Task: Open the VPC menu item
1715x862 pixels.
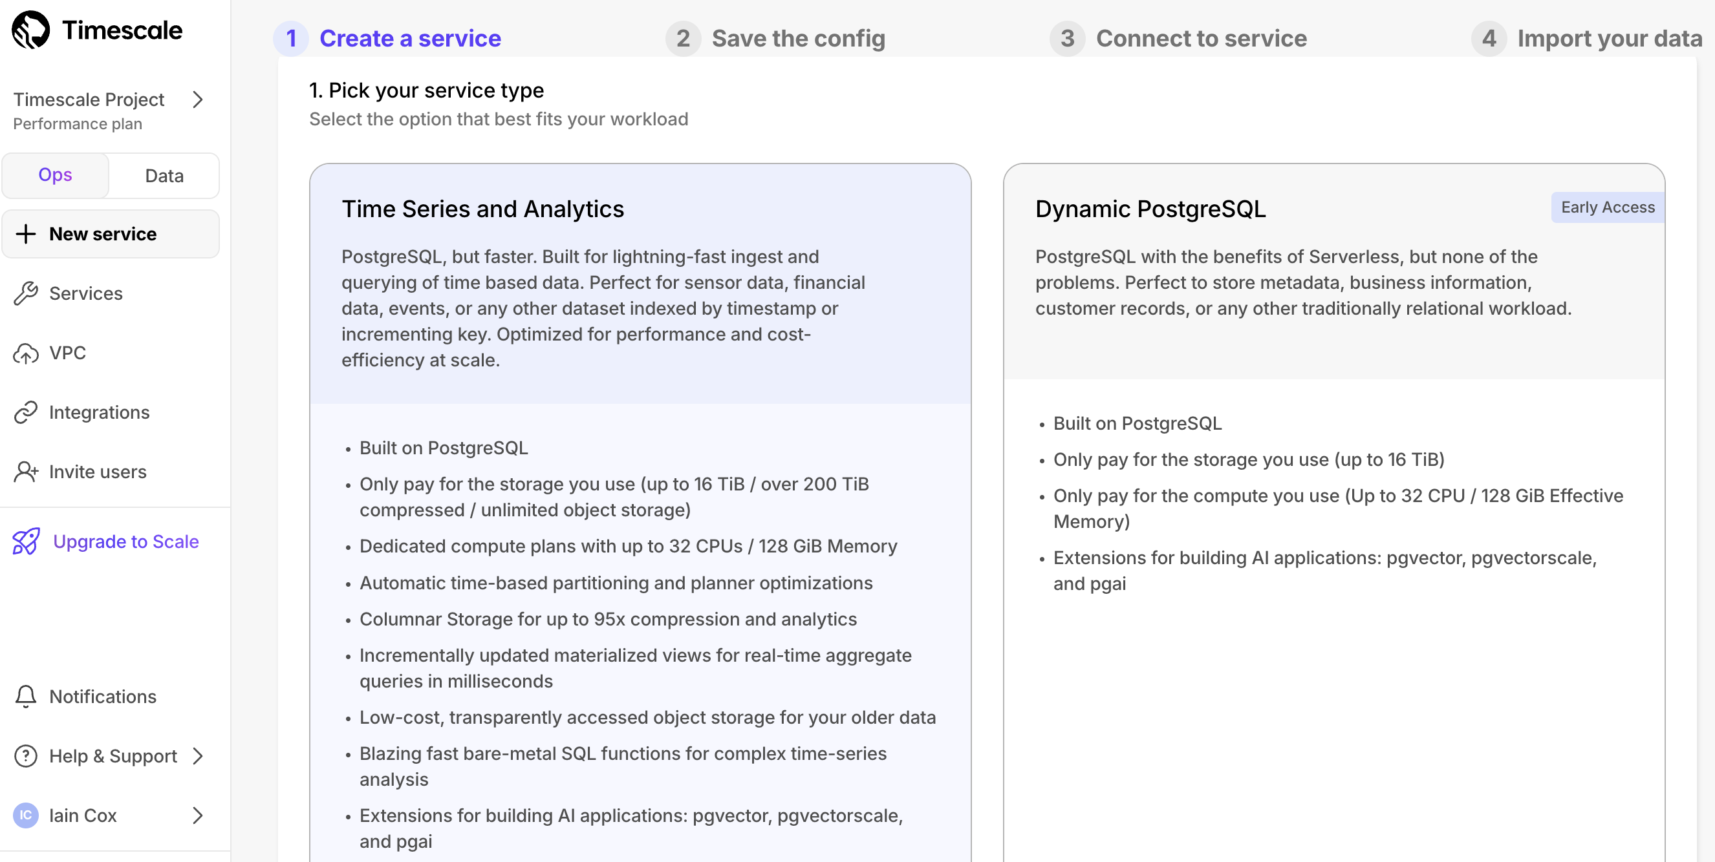Action: coord(67,353)
